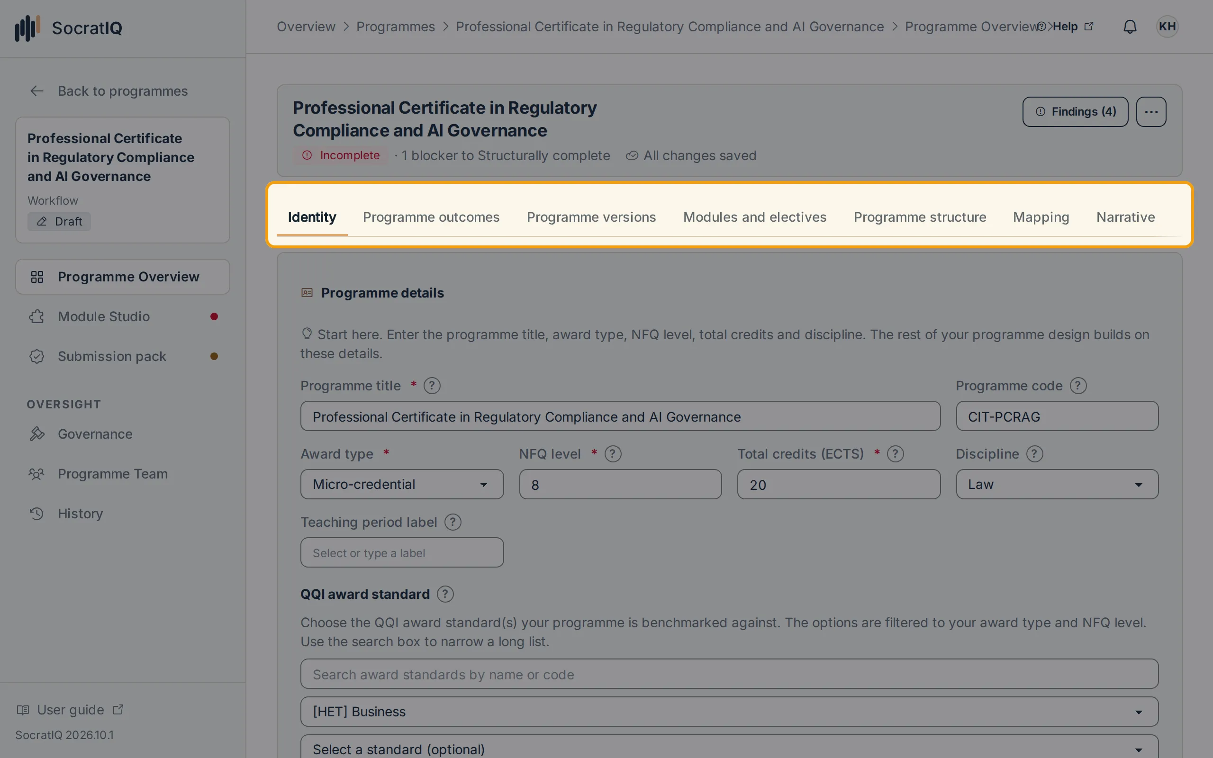Select Programme Overview in sidebar
1213x758 pixels.
122,277
